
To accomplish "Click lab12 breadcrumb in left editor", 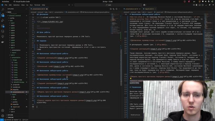I will coord(51,12).
